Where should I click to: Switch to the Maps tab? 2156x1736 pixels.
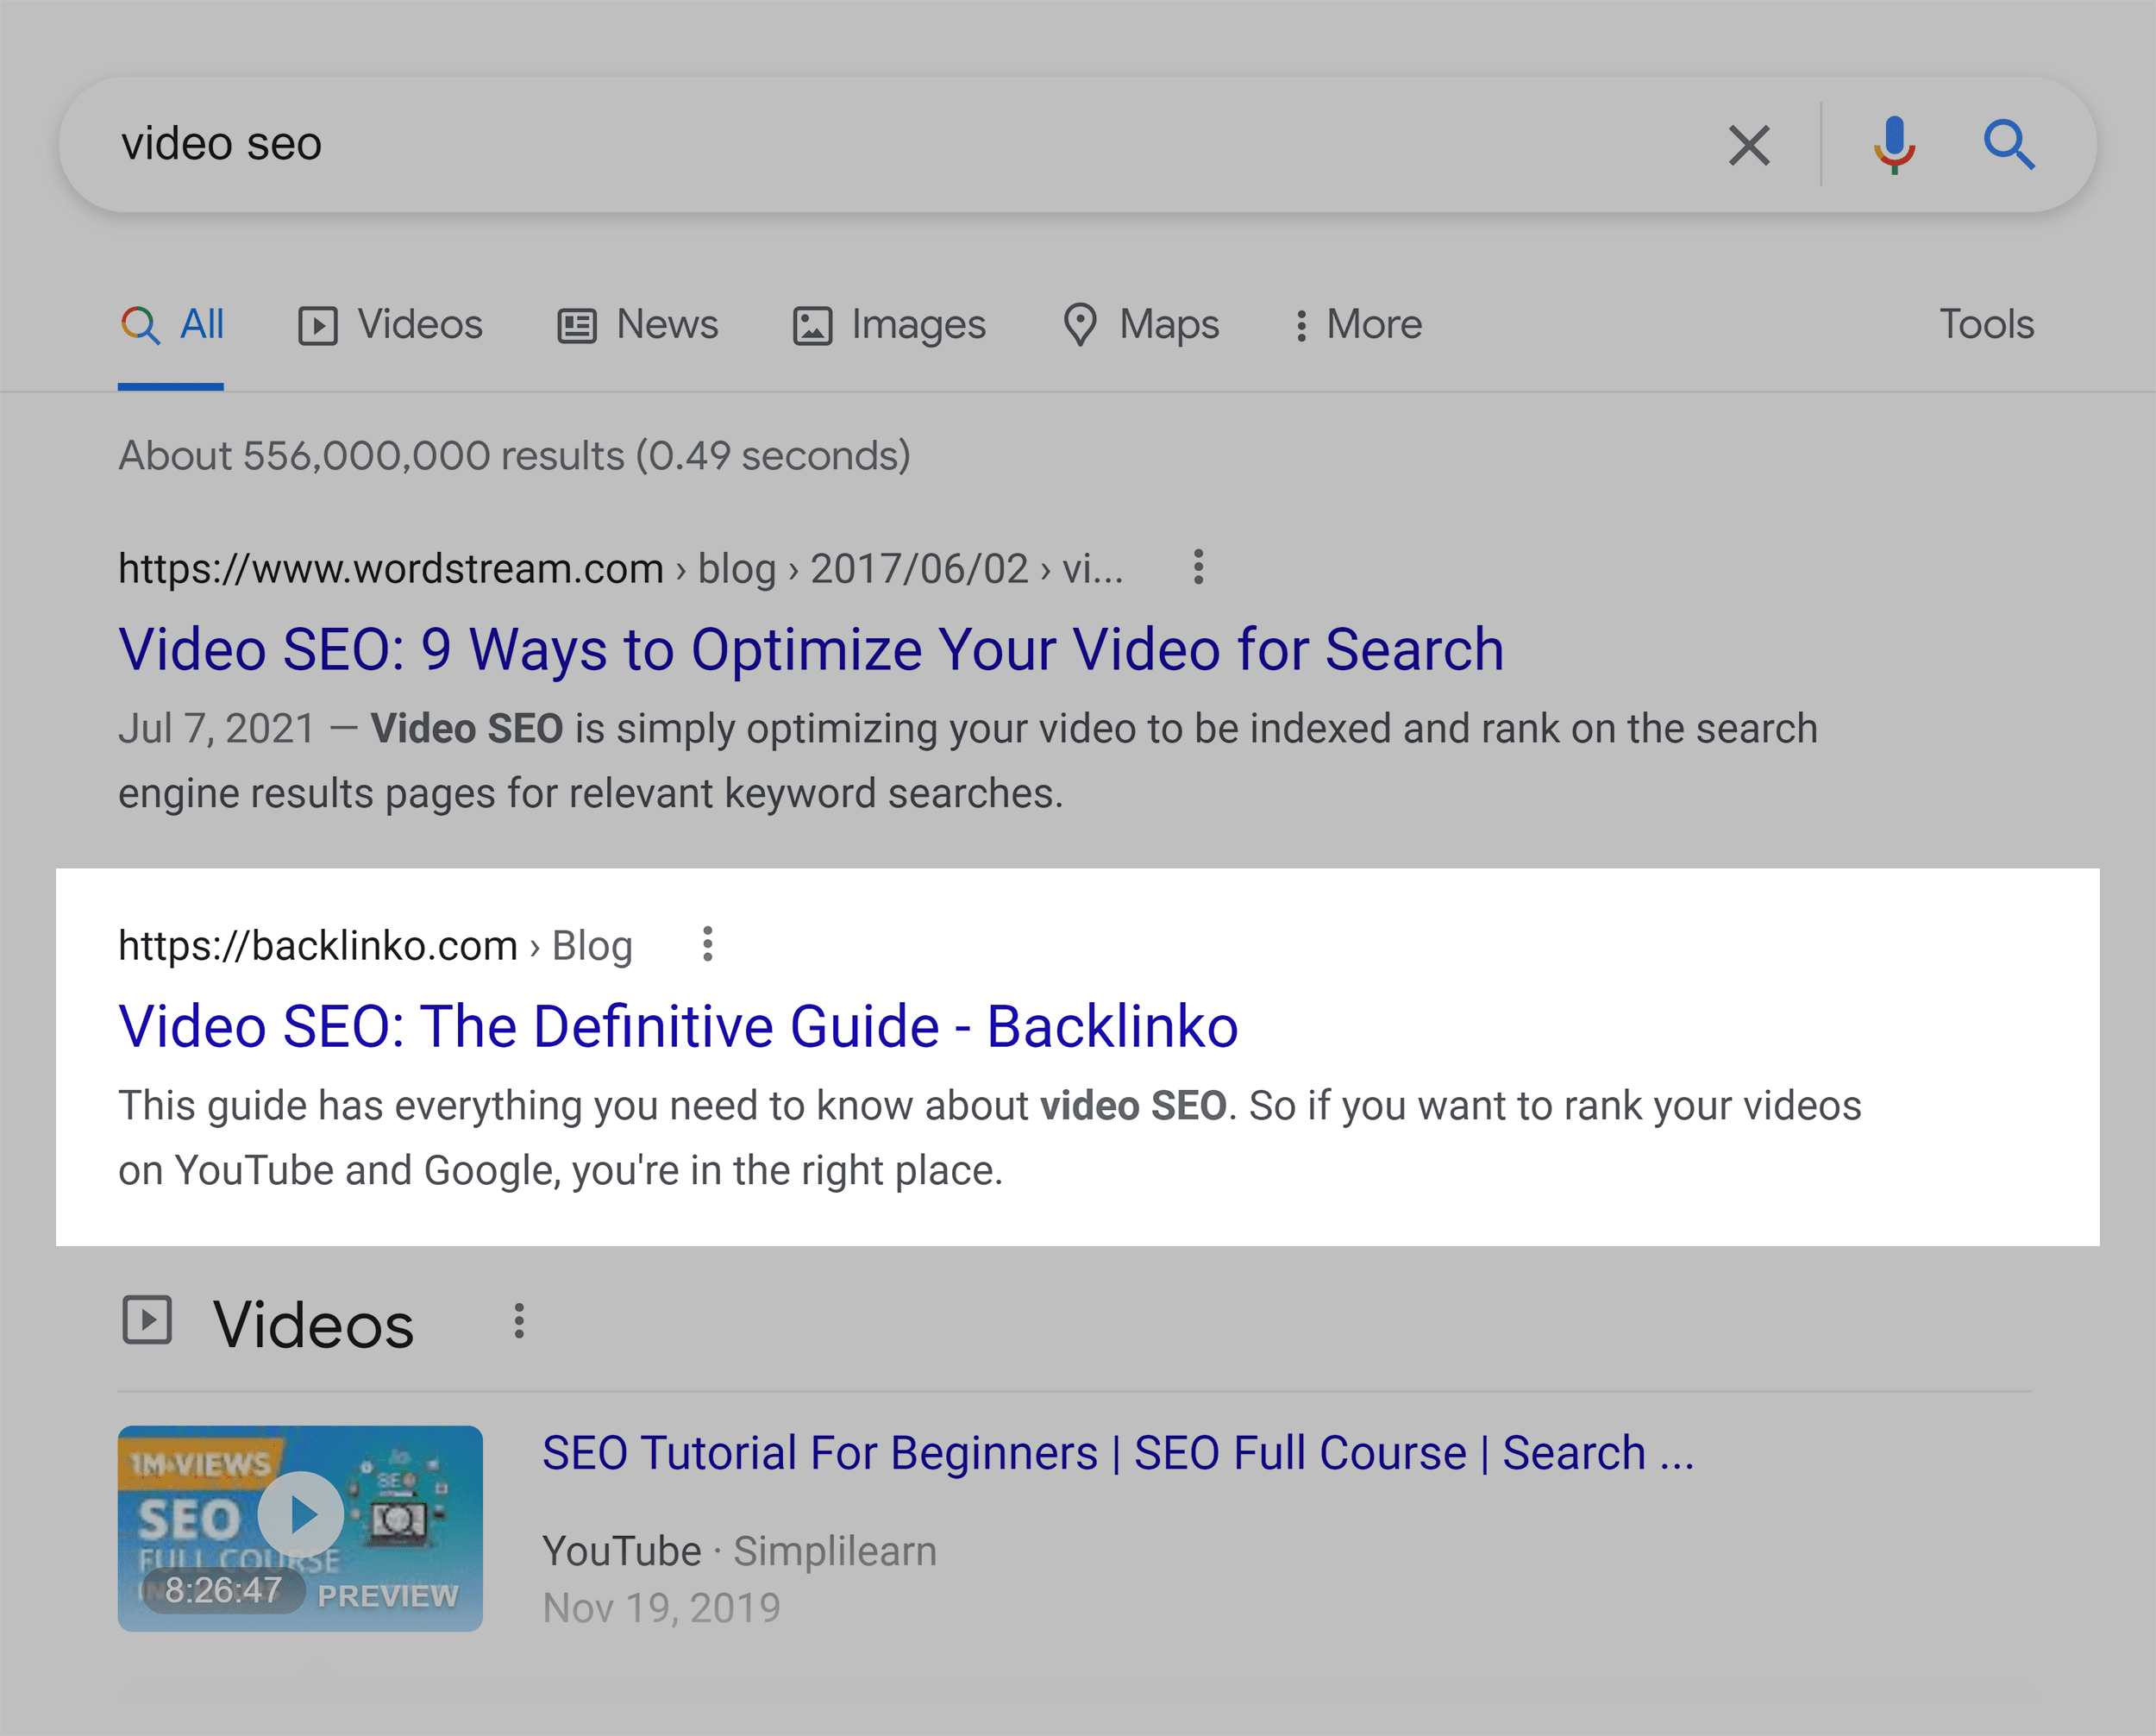tap(1140, 325)
